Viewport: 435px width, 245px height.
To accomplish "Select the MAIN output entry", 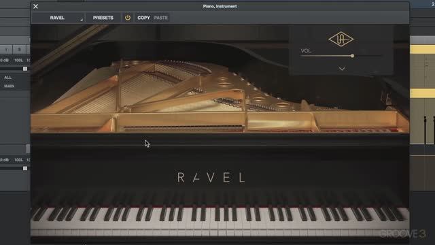I will (9, 86).
